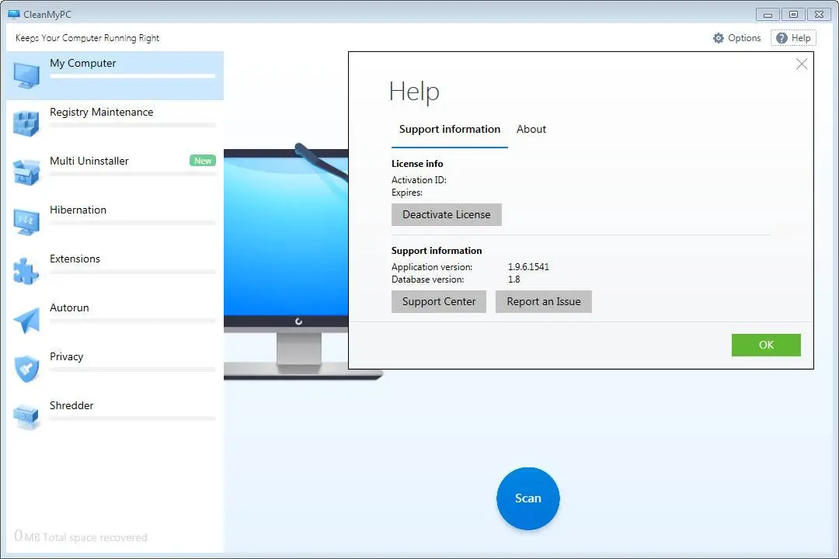
Task: Select the Support information tab
Action: [450, 130]
